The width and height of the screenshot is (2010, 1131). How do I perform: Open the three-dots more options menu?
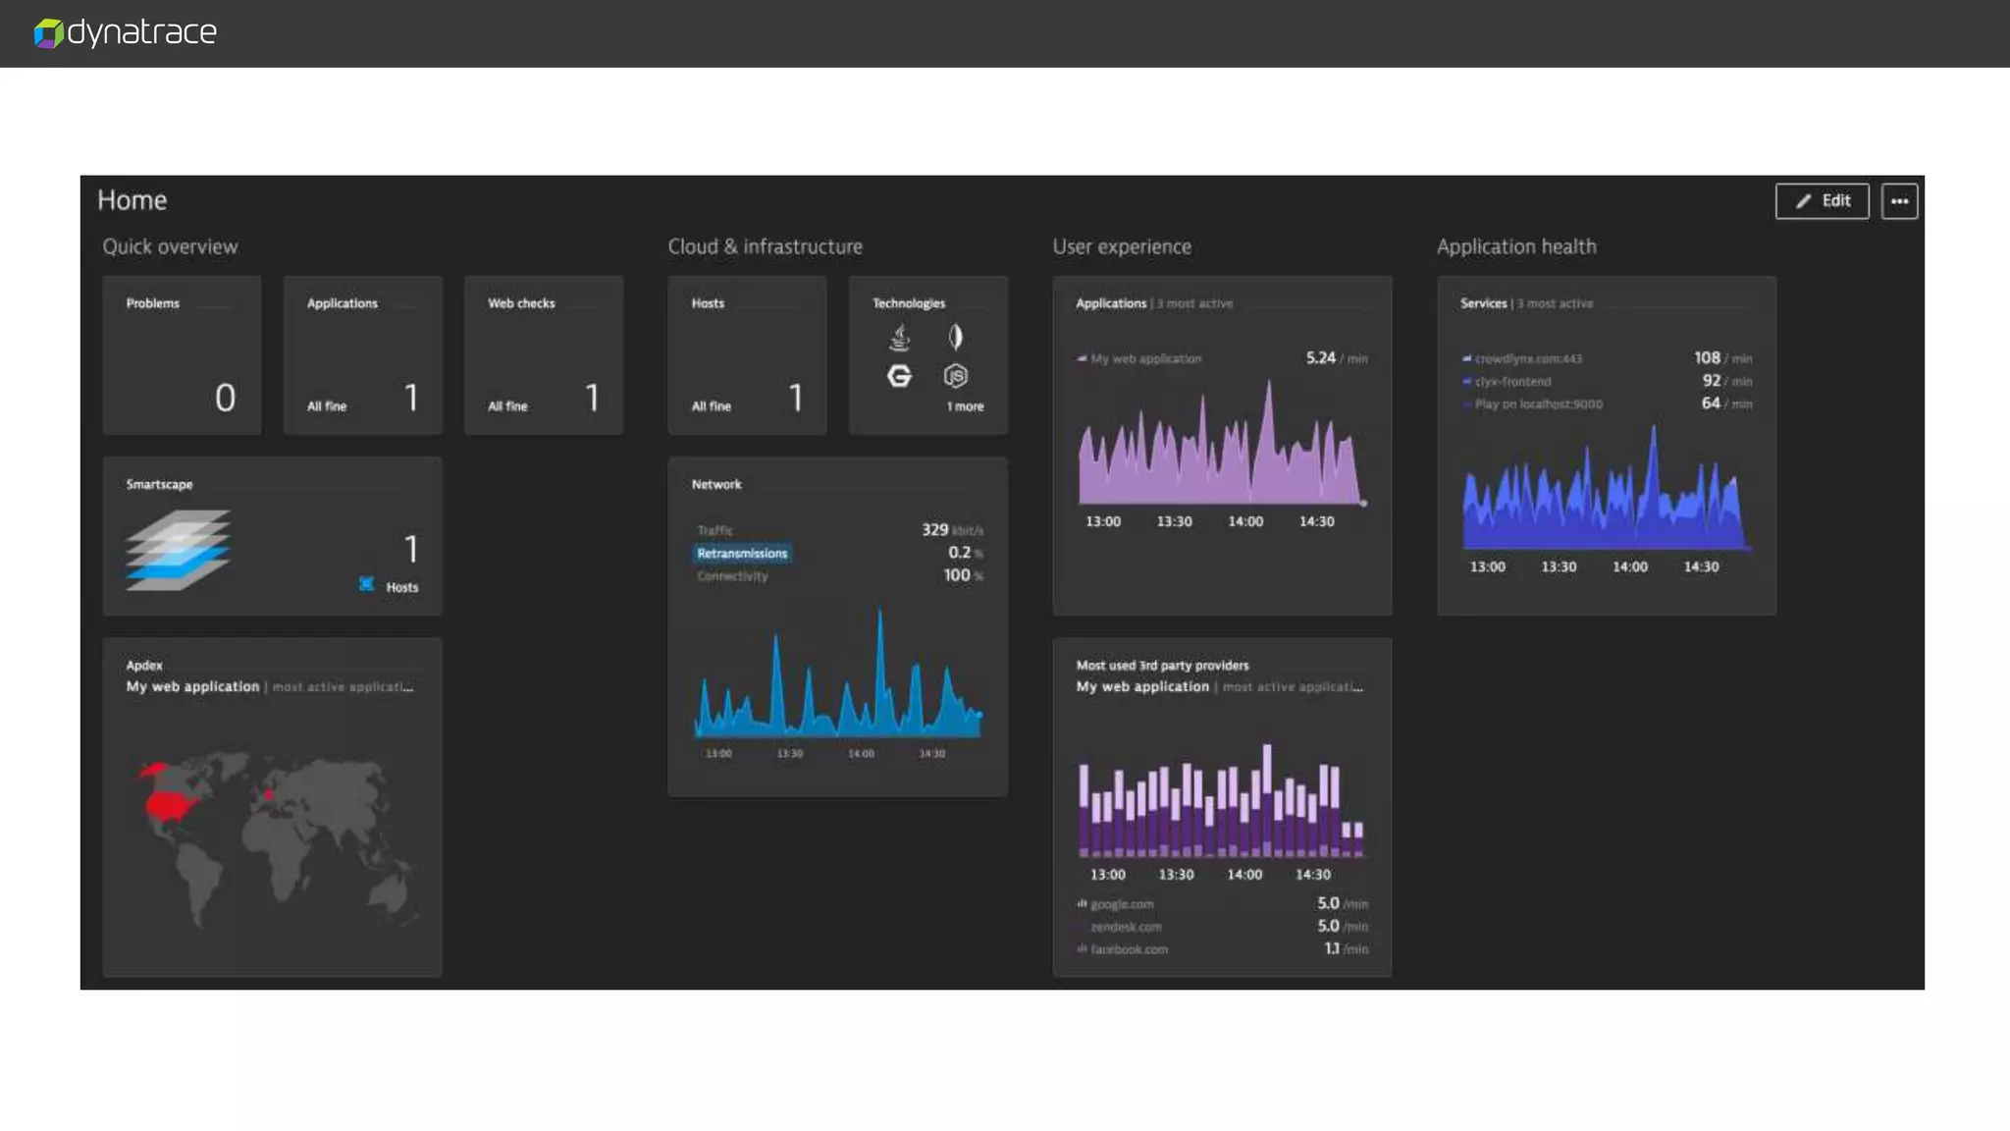1899,201
